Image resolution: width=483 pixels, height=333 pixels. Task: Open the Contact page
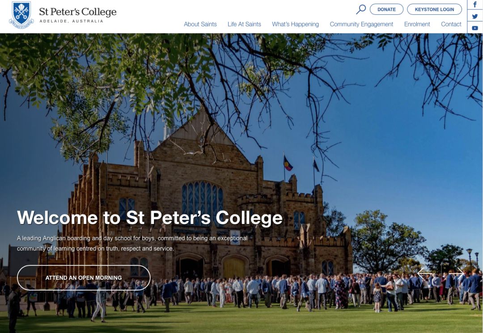(x=451, y=24)
